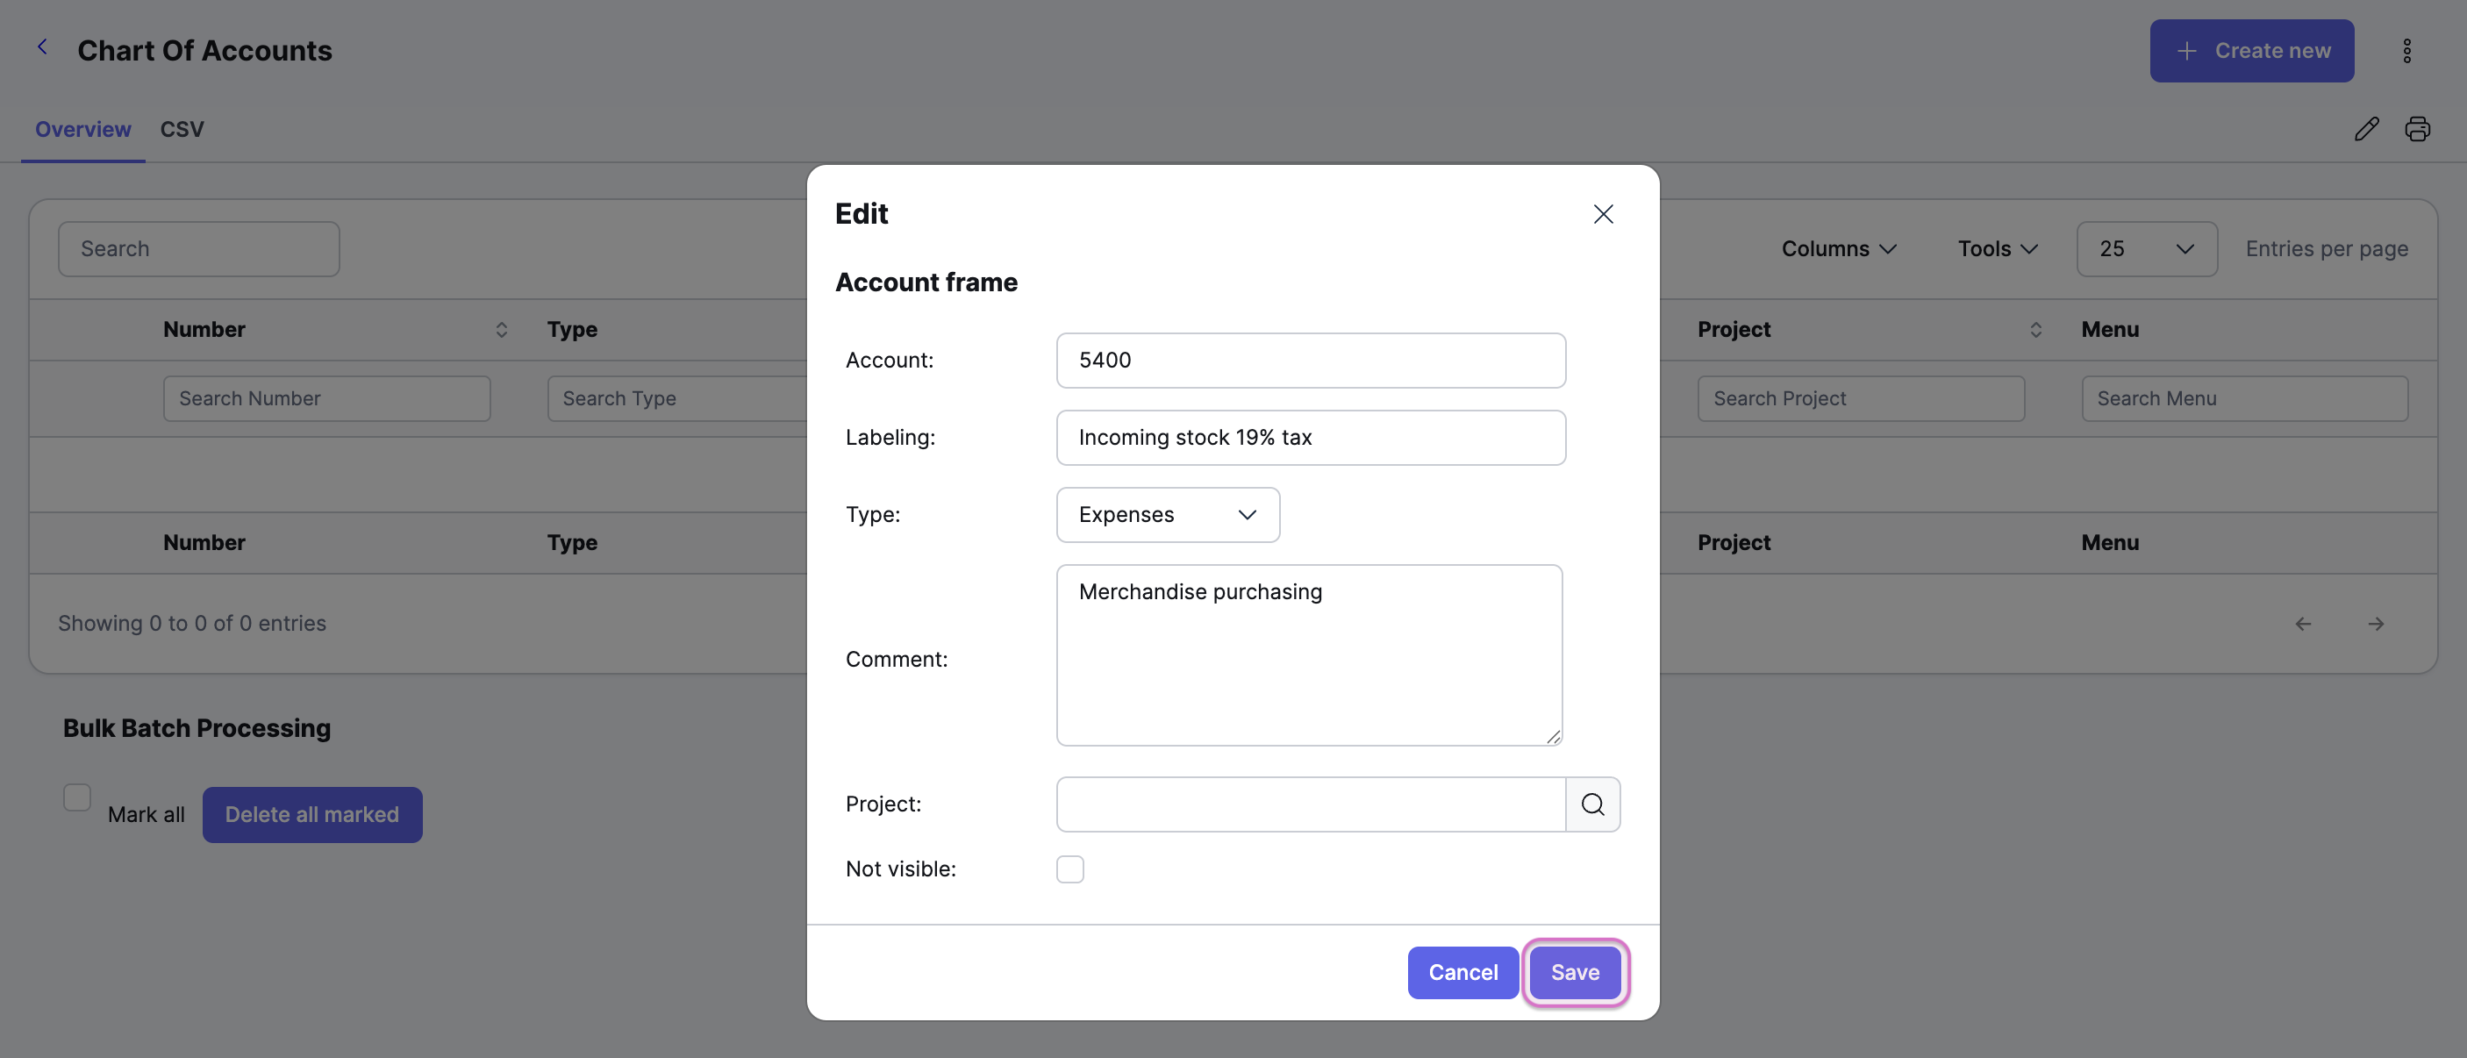2467x1058 pixels.
Task: Click the back arrow beside Chart Of Accounts
Action: coord(42,46)
